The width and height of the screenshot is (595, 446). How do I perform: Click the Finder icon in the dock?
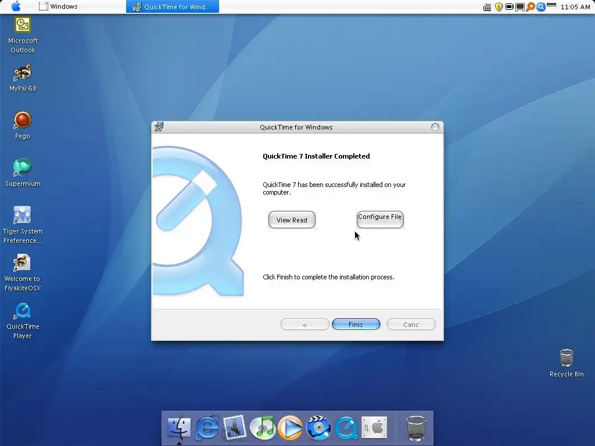click(x=179, y=428)
